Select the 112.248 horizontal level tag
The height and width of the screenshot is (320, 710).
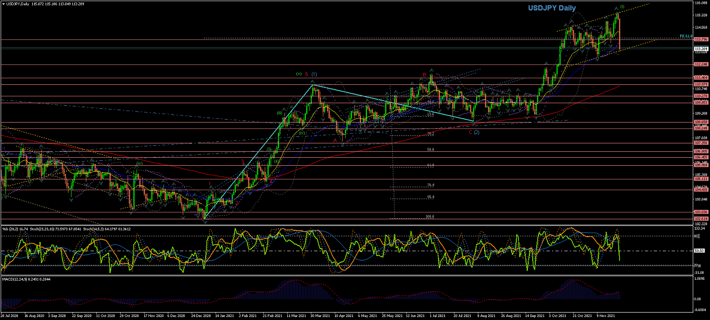point(701,64)
